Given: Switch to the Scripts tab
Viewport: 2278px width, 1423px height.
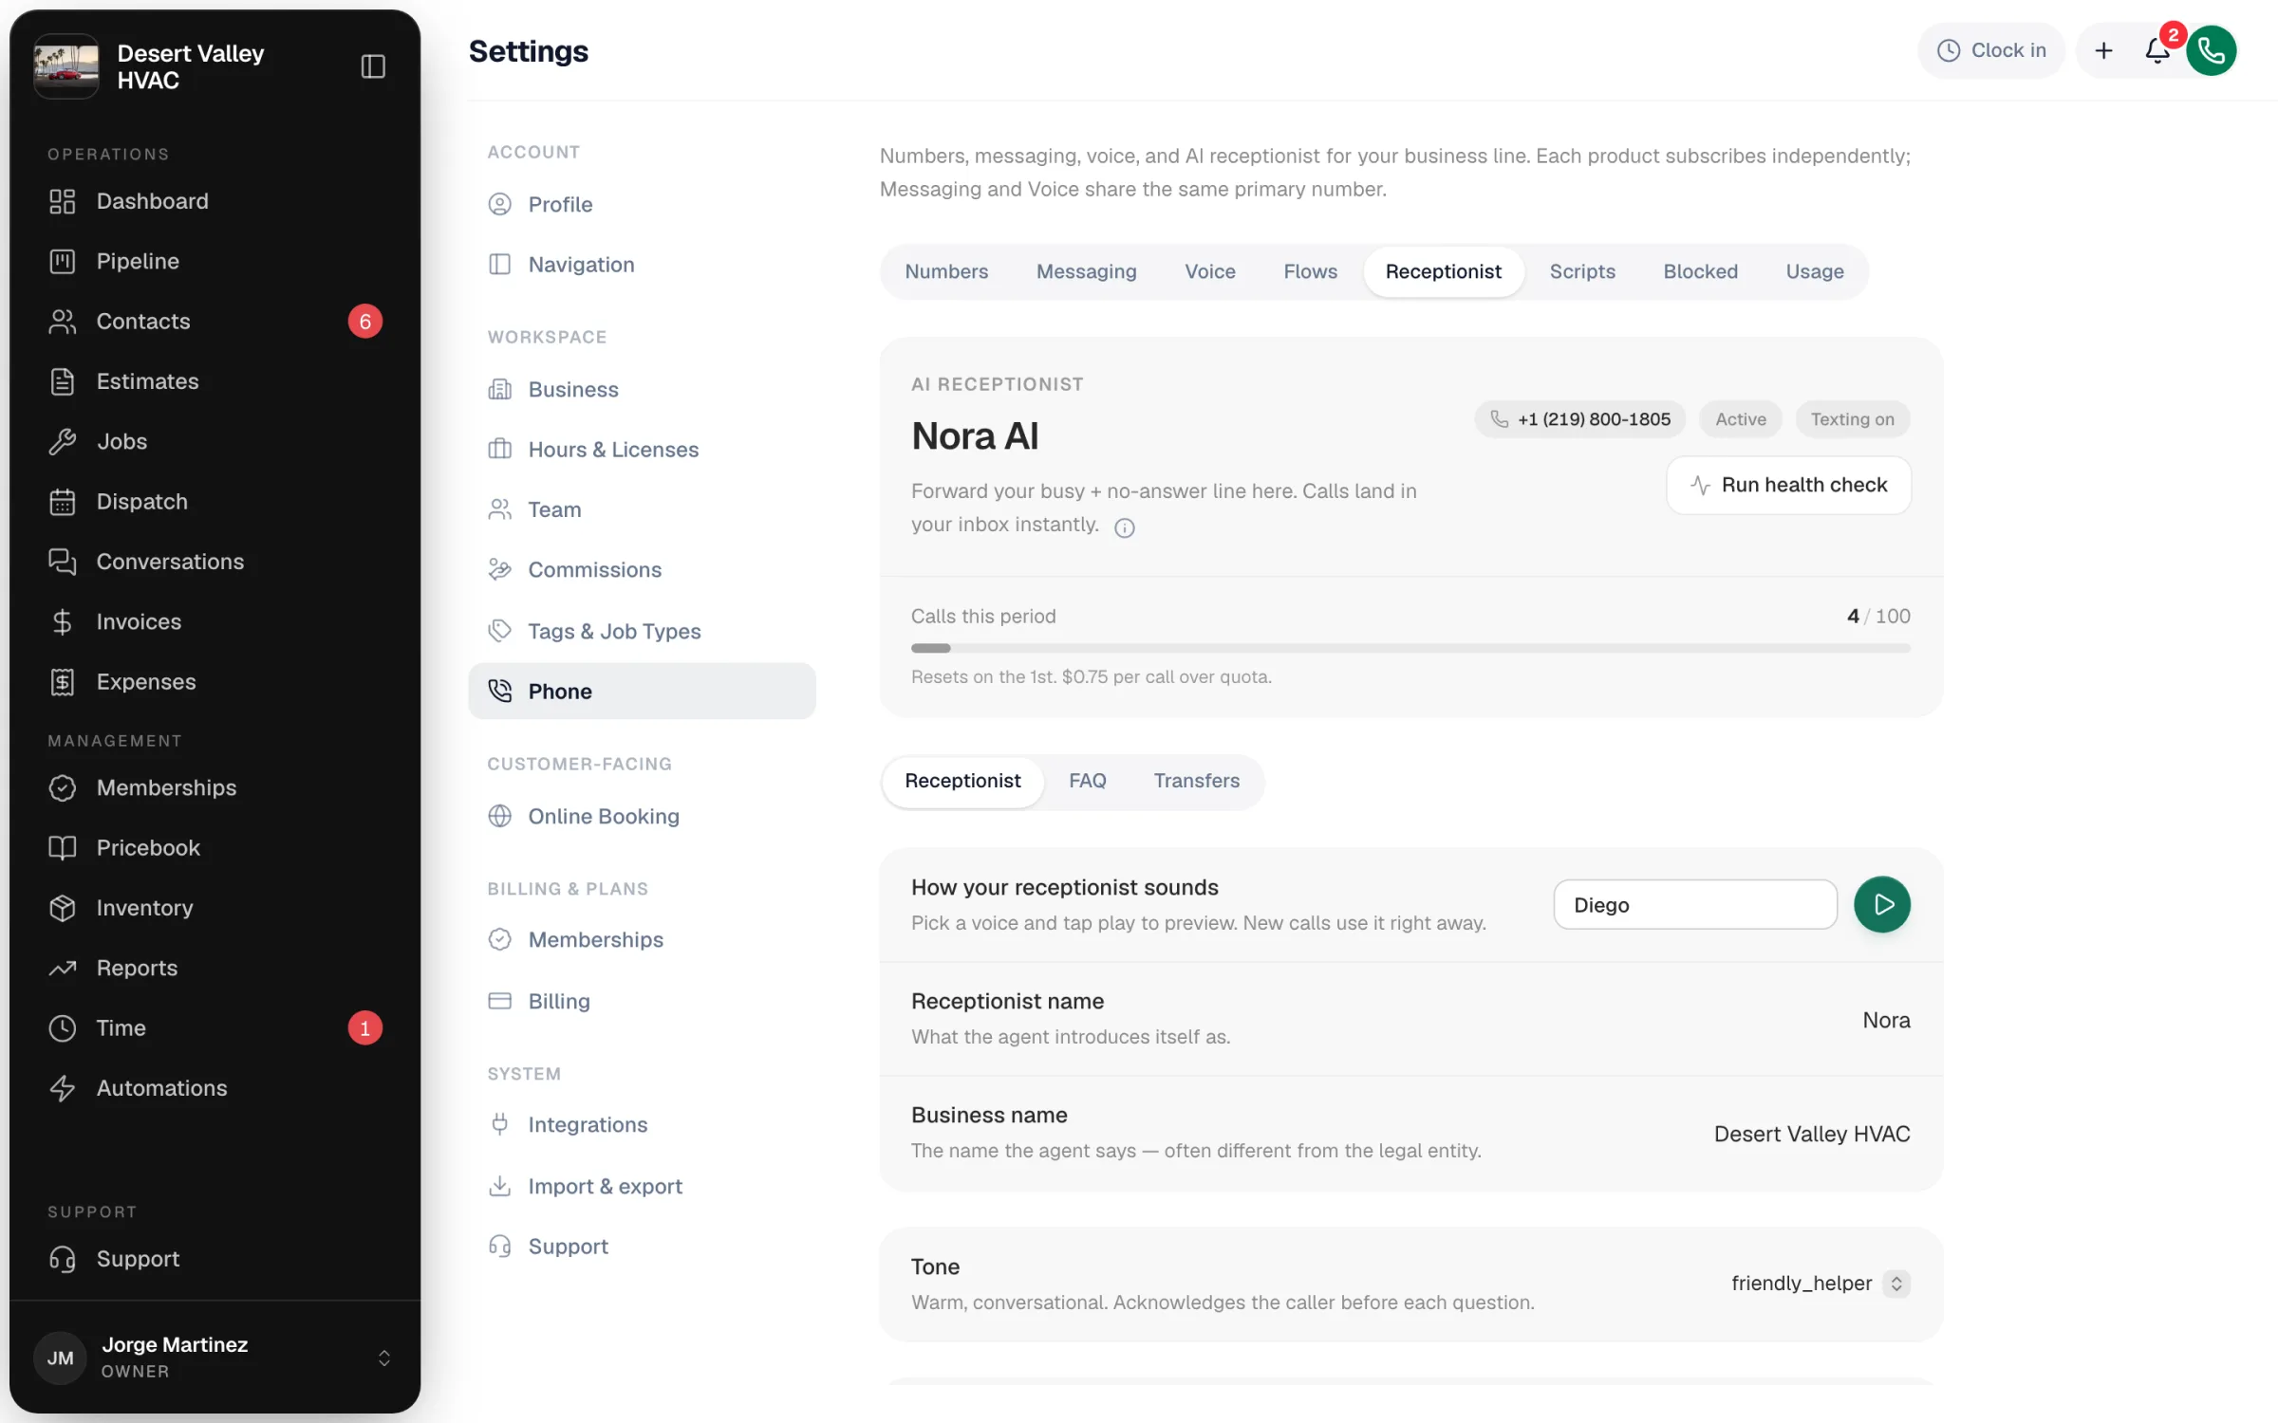Looking at the screenshot, I should point(1581,271).
